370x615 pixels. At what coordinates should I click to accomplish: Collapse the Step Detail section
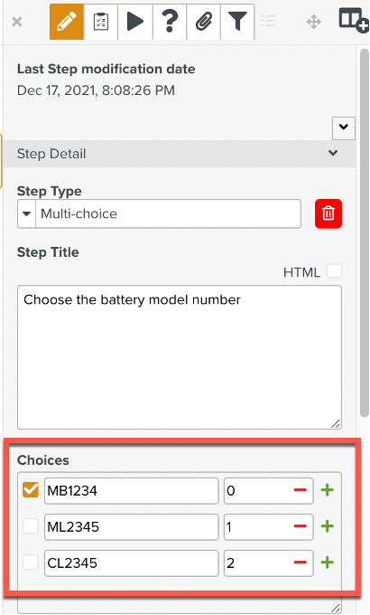tap(333, 153)
